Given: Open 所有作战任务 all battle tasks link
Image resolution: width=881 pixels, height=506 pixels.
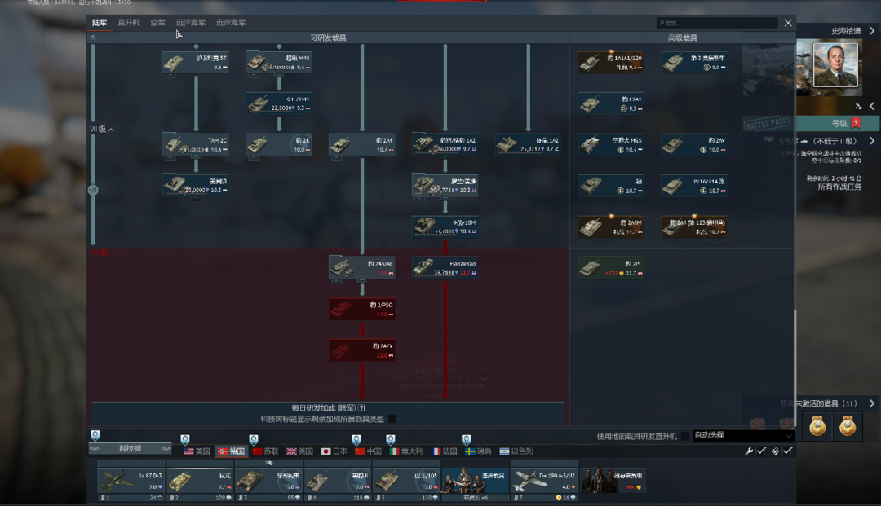Looking at the screenshot, I should point(839,187).
